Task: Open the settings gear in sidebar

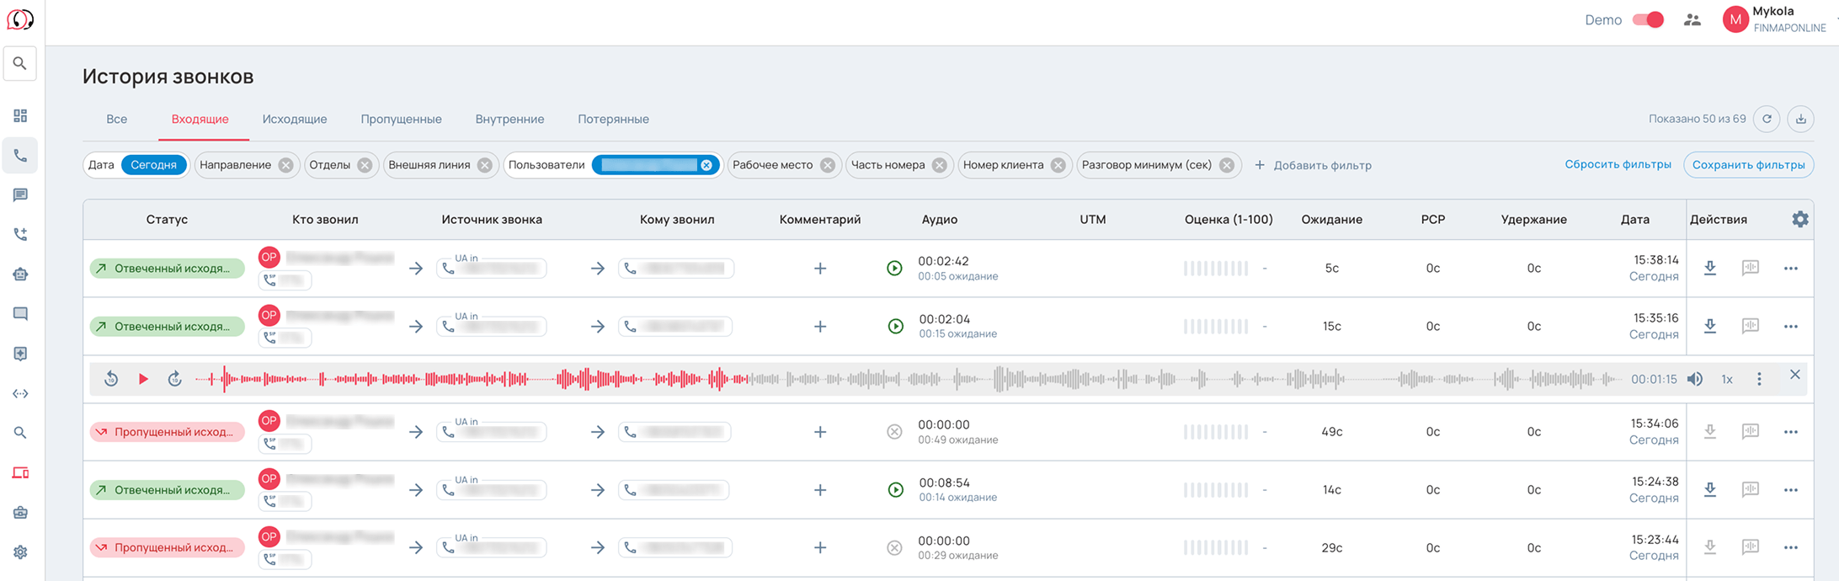Action: 20,552
